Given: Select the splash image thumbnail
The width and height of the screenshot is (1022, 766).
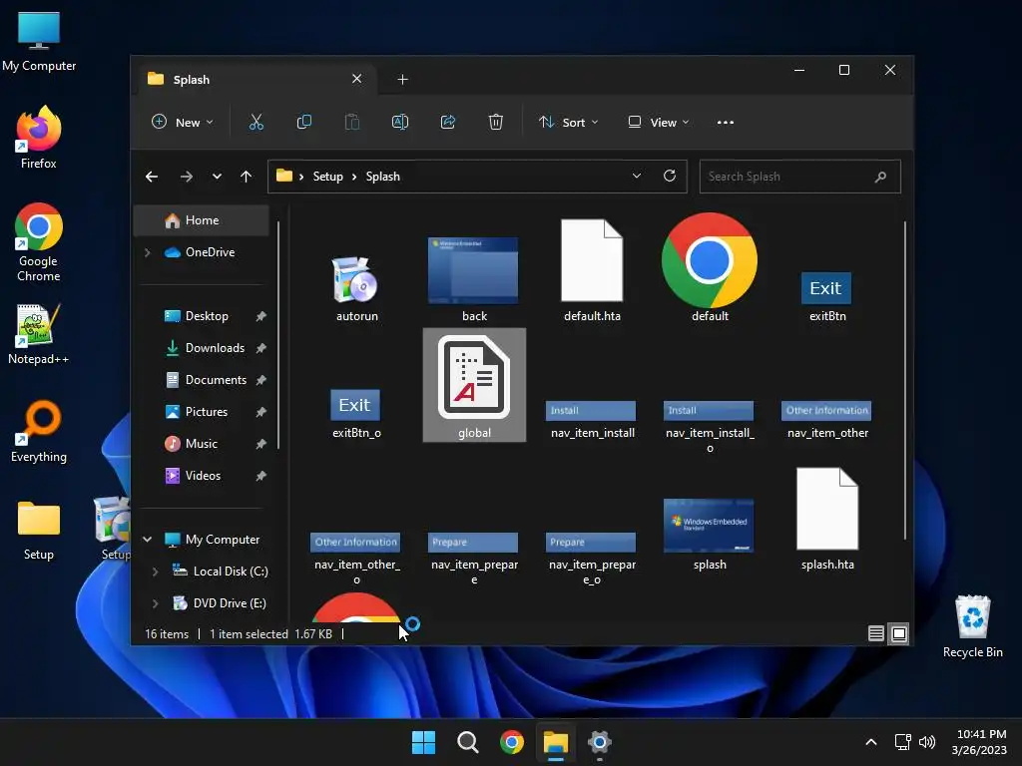Looking at the screenshot, I should (709, 526).
